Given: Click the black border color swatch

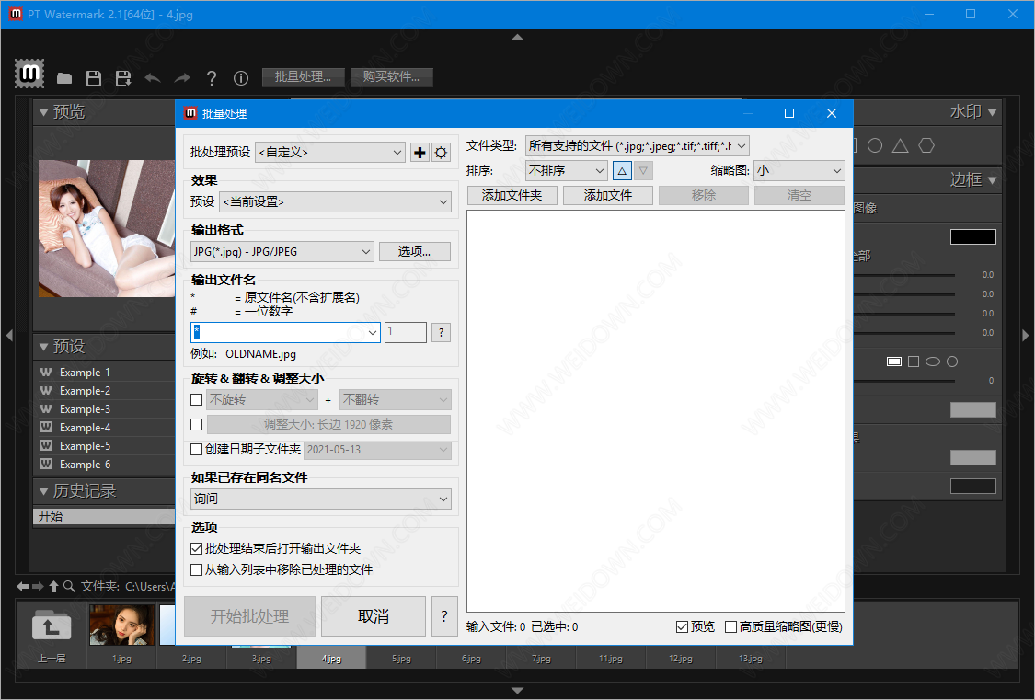Looking at the screenshot, I should pos(972,237).
